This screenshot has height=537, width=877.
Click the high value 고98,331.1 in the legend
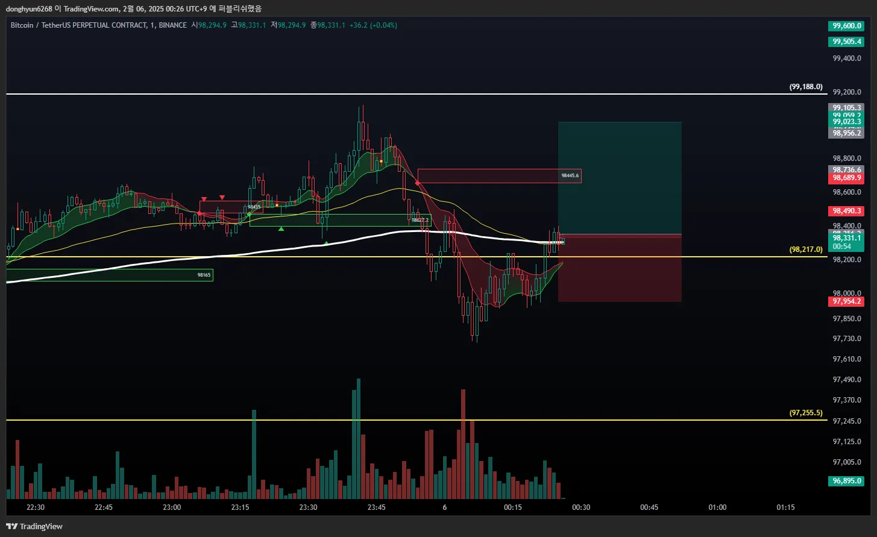(248, 25)
